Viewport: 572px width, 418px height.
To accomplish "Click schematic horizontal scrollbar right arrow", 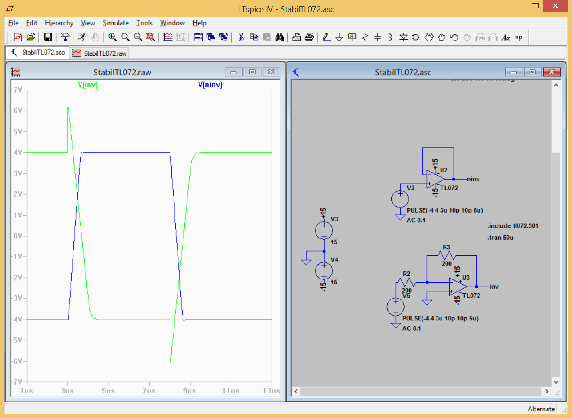I will click(x=547, y=391).
